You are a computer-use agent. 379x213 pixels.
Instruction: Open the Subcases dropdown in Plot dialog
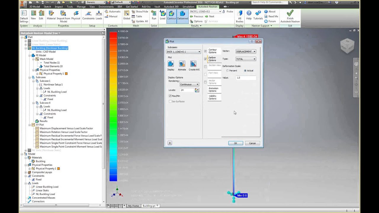coord(184,52)
